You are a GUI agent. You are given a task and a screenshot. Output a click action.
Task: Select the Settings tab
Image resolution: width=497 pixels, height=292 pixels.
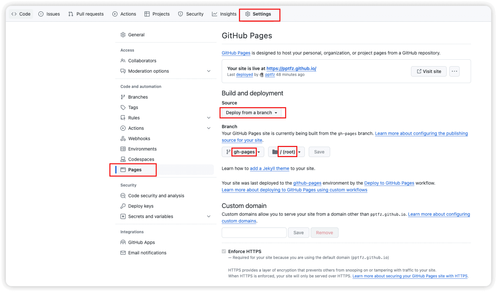click(x=258, y=14)
